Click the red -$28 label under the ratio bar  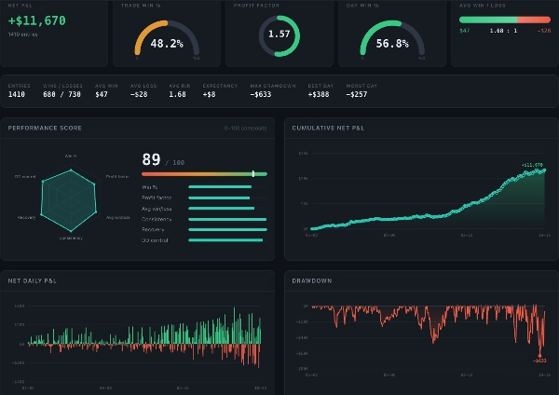click(544, 31)
